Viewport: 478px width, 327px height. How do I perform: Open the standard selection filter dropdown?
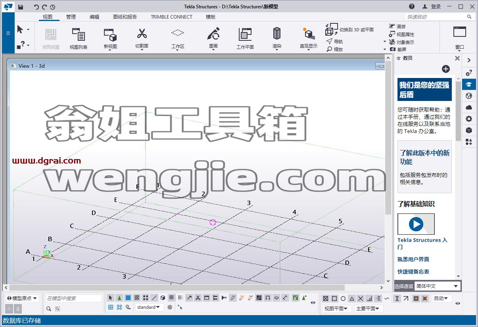[x=149, y=307]
